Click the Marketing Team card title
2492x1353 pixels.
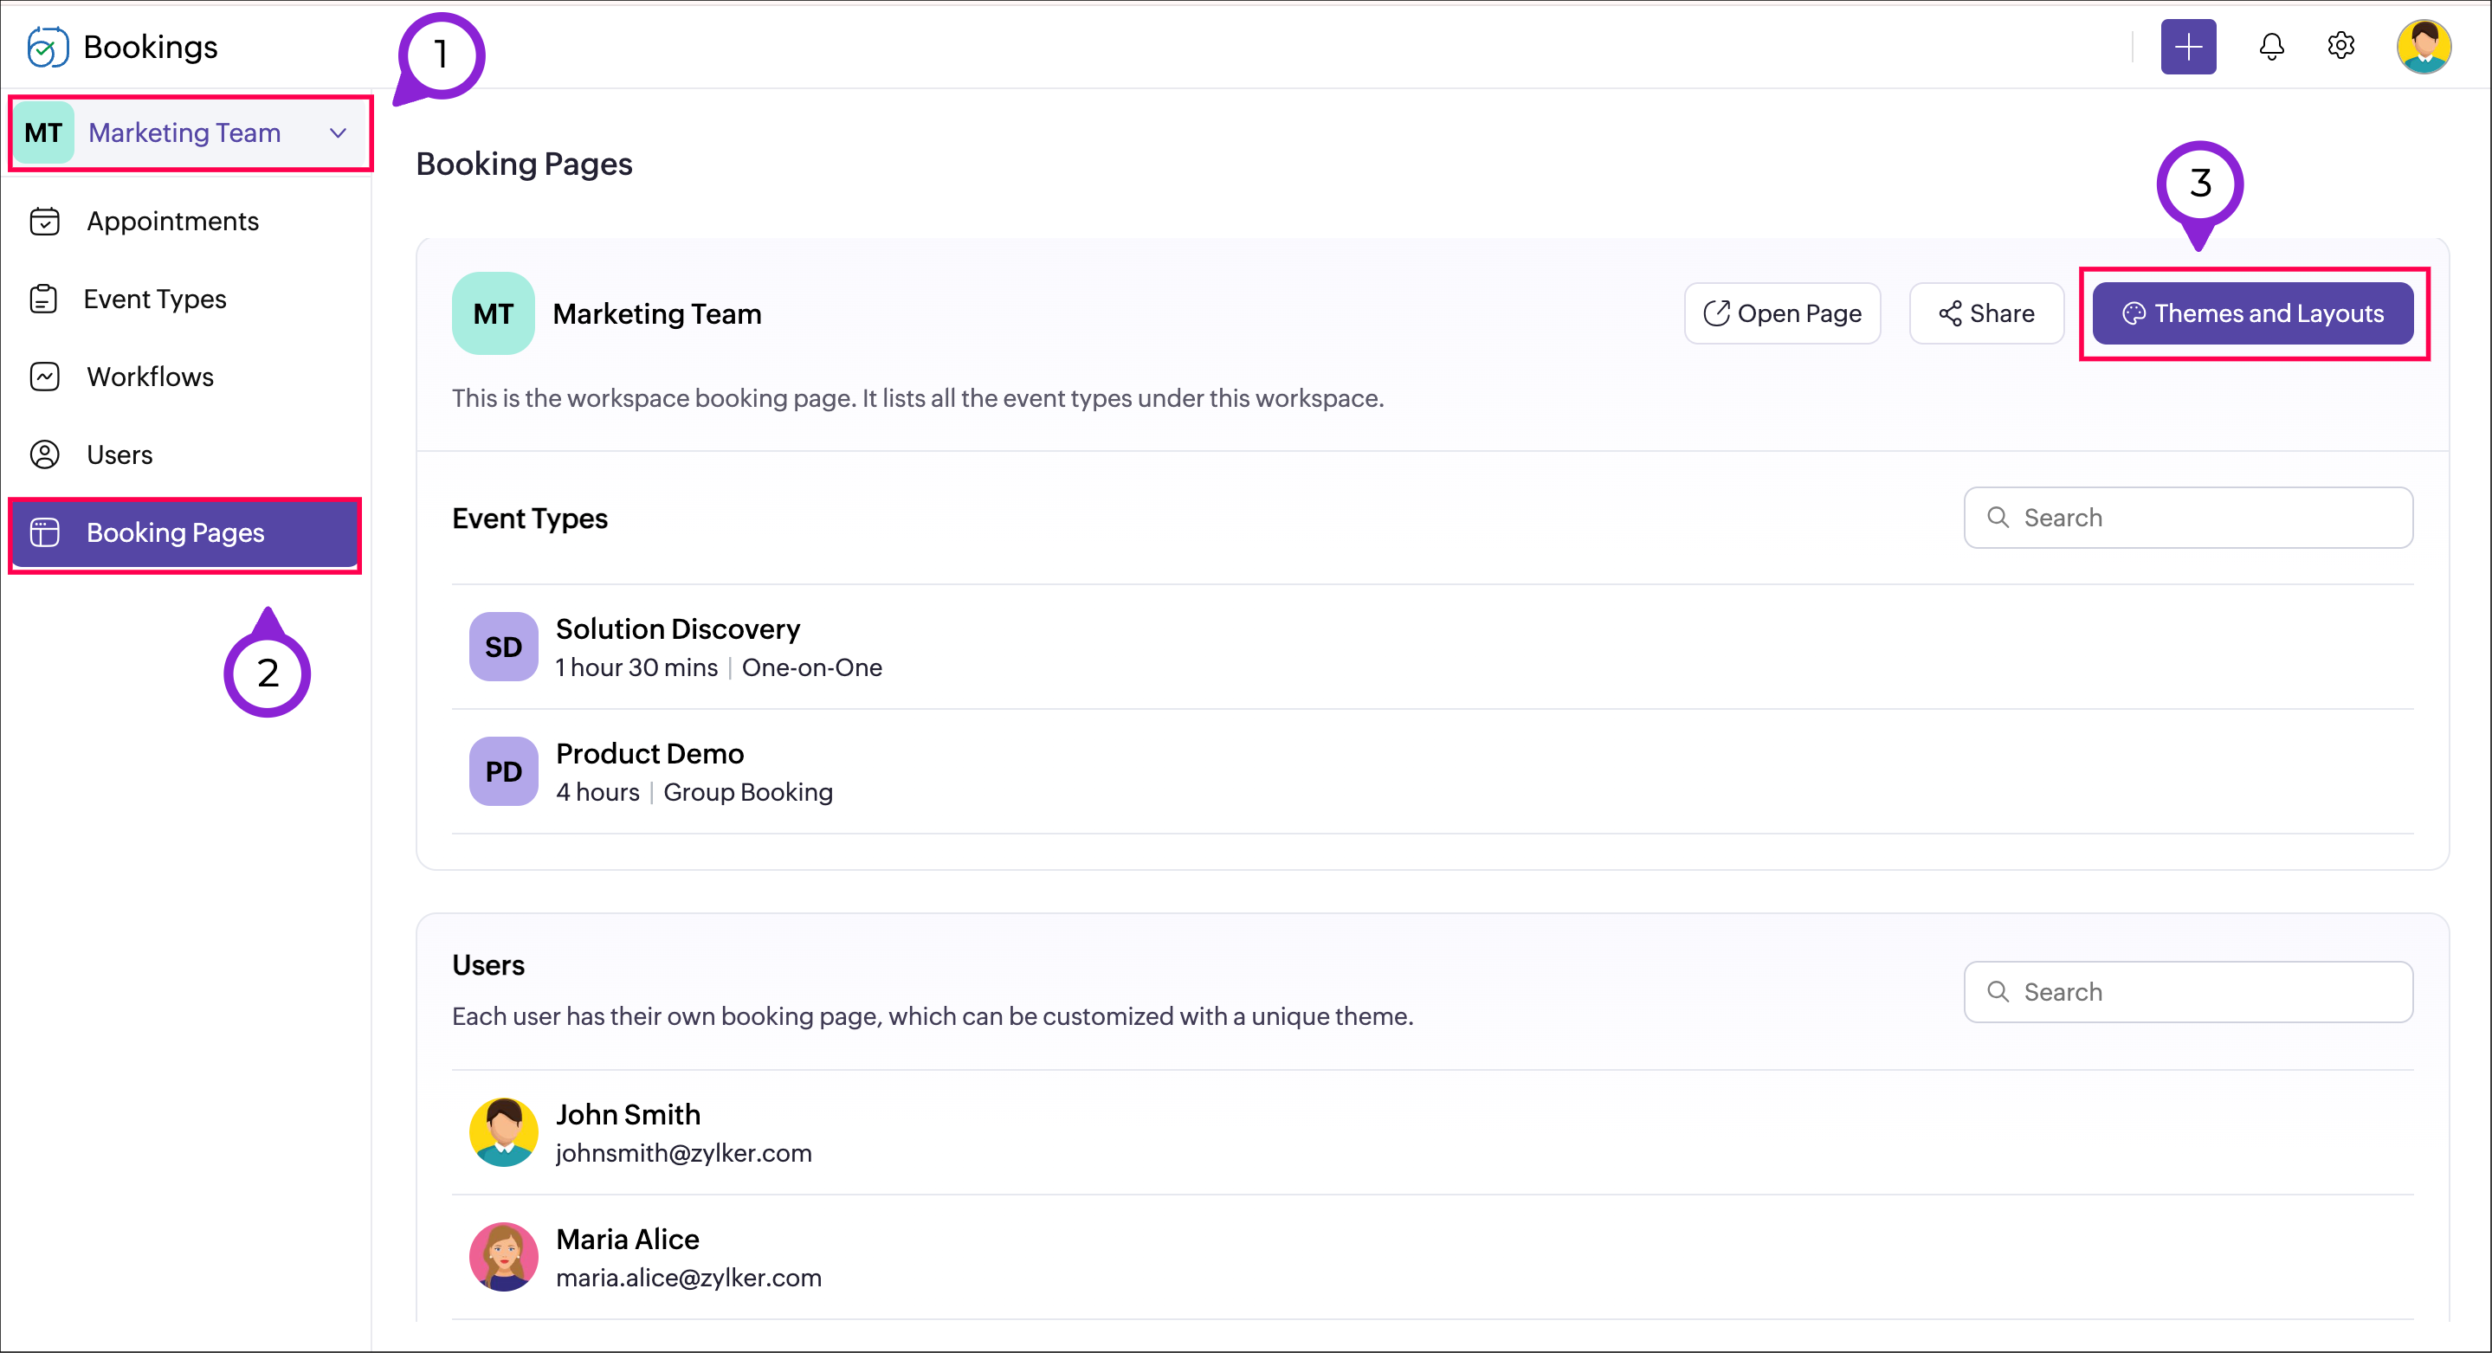(657, 313)
